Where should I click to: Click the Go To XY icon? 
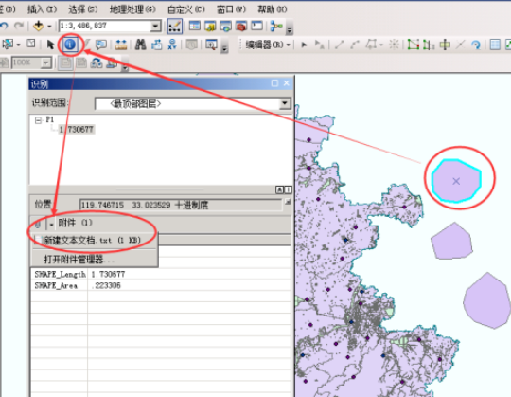[172, 45]
